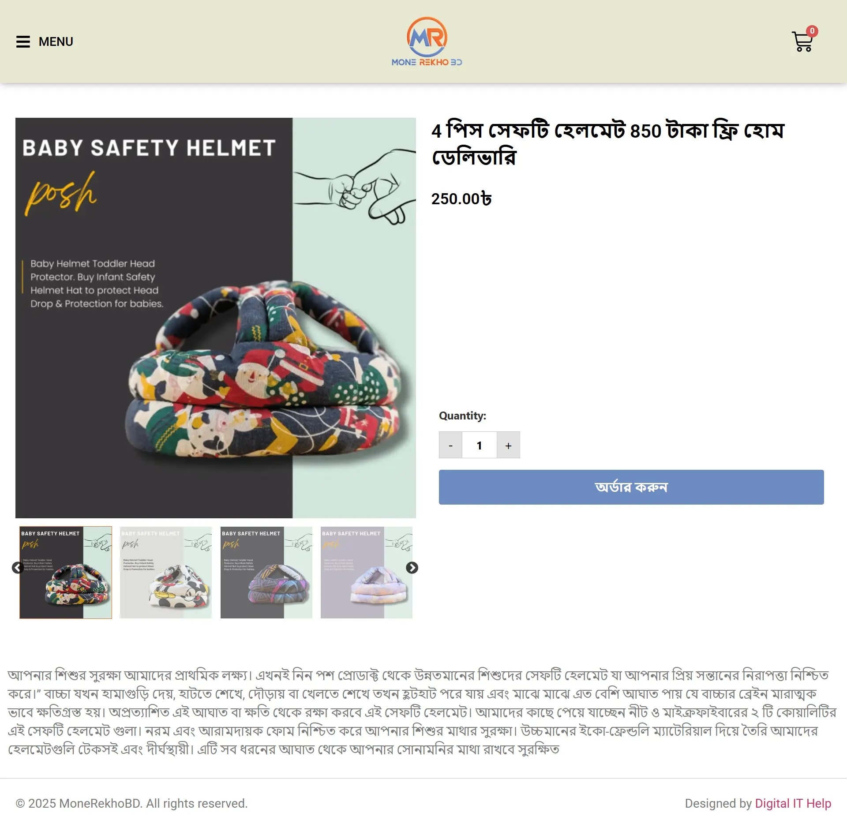
Task: Open the Digital IT Help link
Action: click(x=793, y=803)
